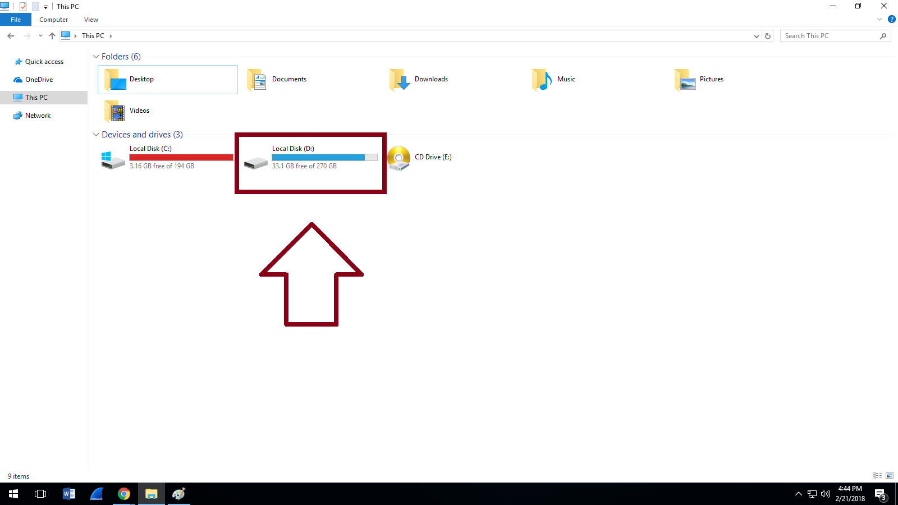The width and height of the screenshot is (898, 505).
Task: Open the File ribbon tab
Action: click(x=16, y=20)
